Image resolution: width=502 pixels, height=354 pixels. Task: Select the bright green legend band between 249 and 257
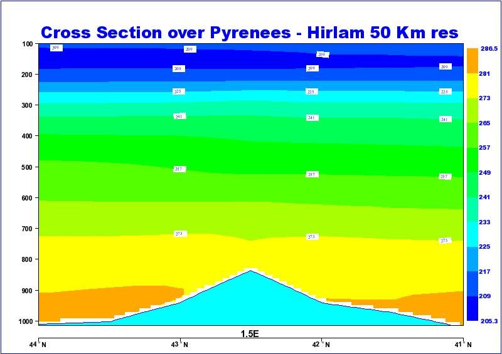coord(473,160)
